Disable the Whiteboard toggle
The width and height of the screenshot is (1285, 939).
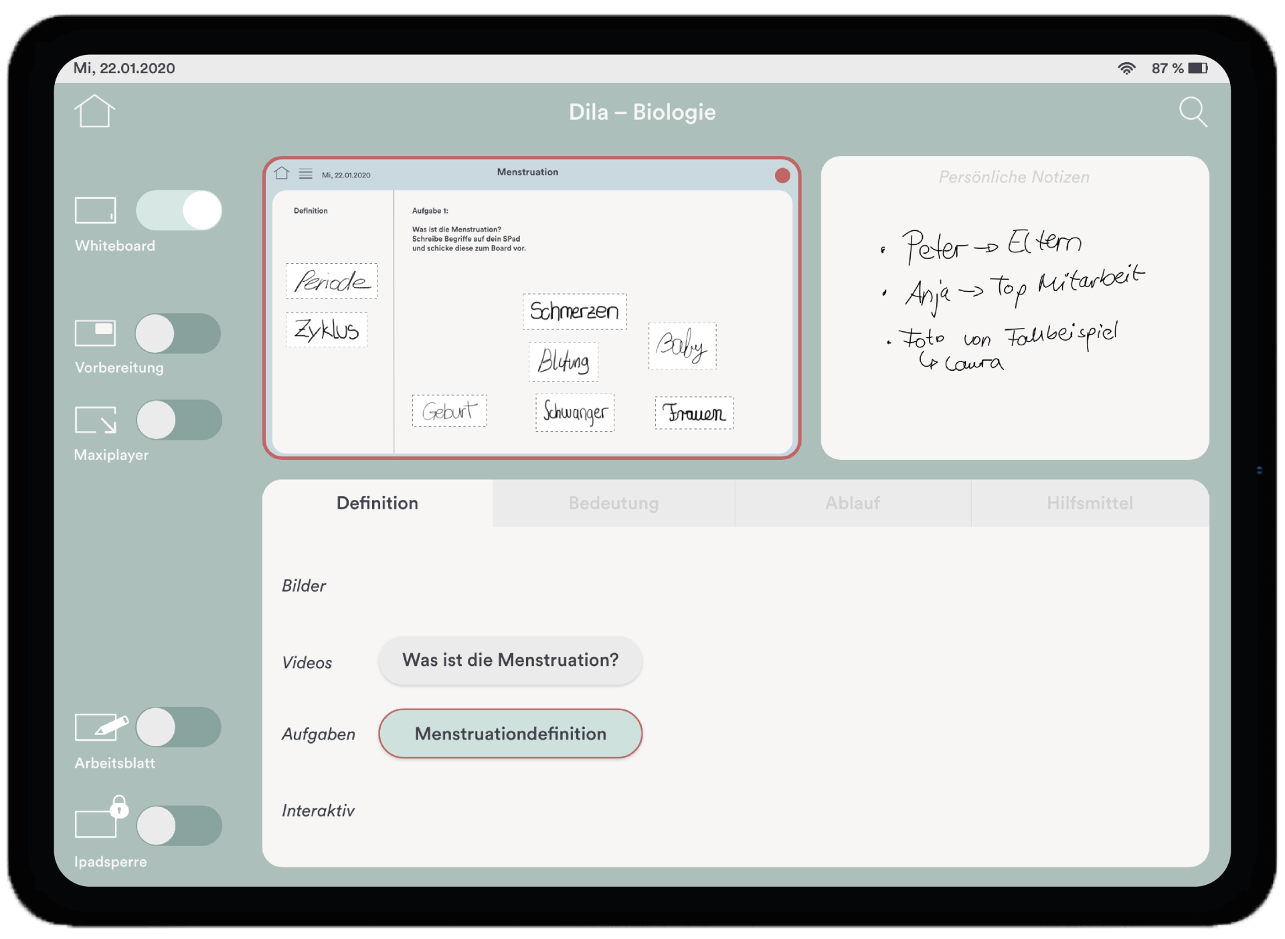[179, 210]
